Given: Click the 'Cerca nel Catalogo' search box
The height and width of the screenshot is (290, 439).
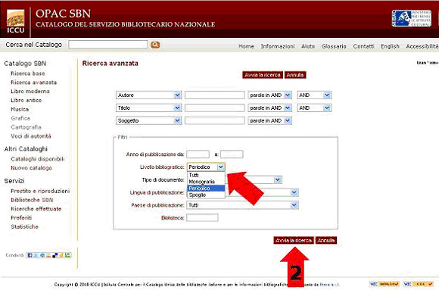Looking at the screenshot, I should point(107,45).
